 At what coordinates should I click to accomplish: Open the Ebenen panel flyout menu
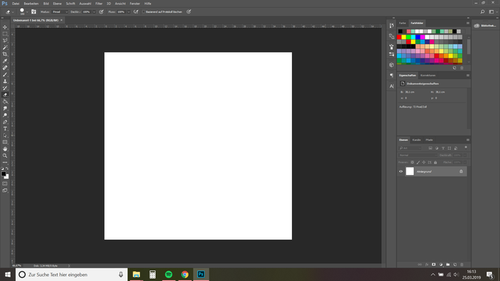pos(468,140)
